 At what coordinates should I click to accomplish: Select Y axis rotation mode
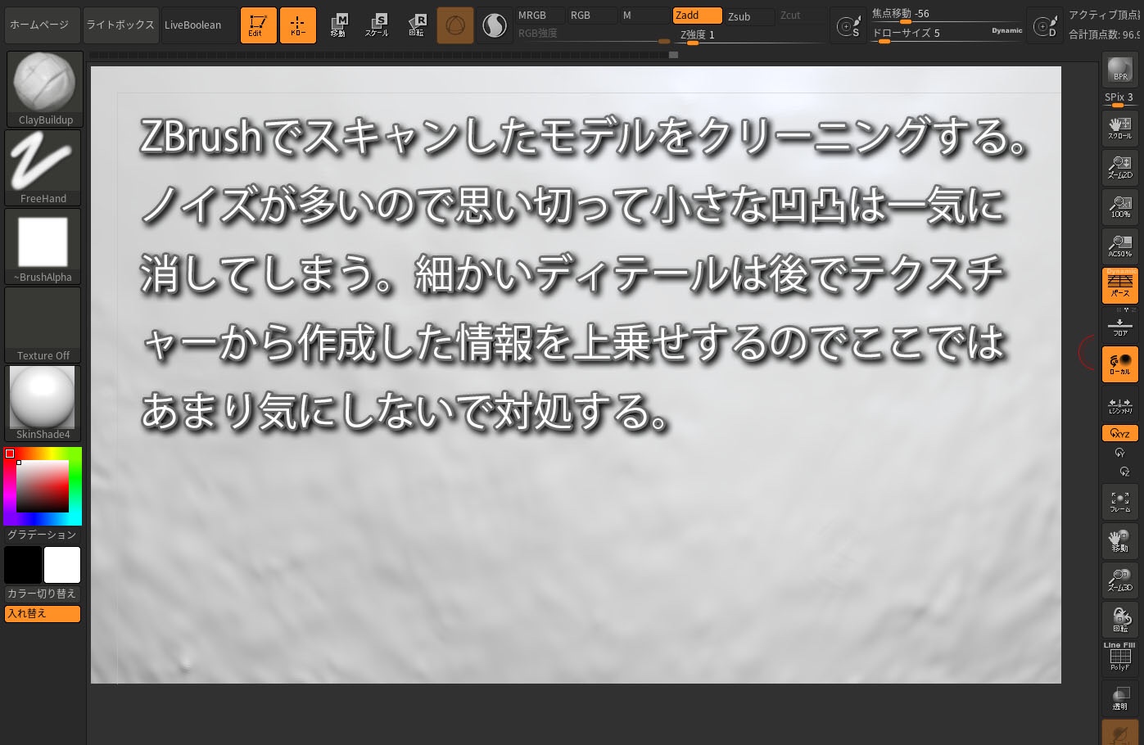coord(1120,454)
